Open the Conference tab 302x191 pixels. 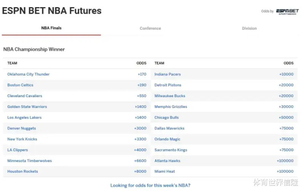150,28
